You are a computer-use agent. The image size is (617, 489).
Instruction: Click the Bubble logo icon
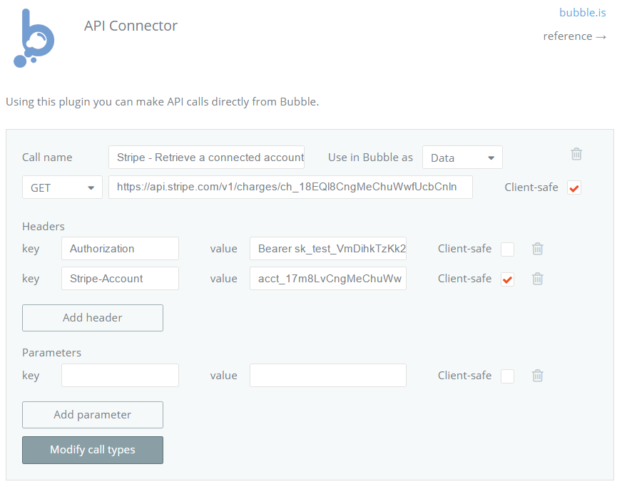click(x=34, y=38)
